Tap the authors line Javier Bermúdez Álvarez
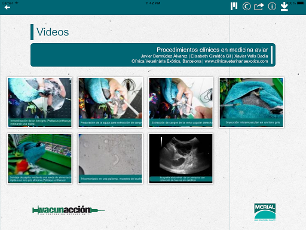This screenshot has height=230, width=306. [164, 56]
